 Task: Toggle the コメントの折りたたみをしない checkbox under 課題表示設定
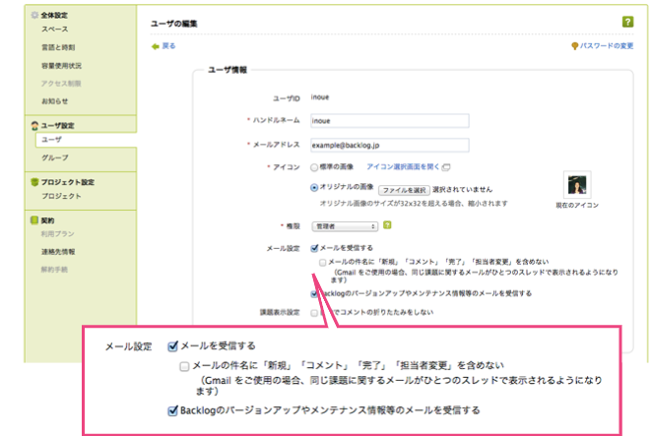[x=314, y=313]
